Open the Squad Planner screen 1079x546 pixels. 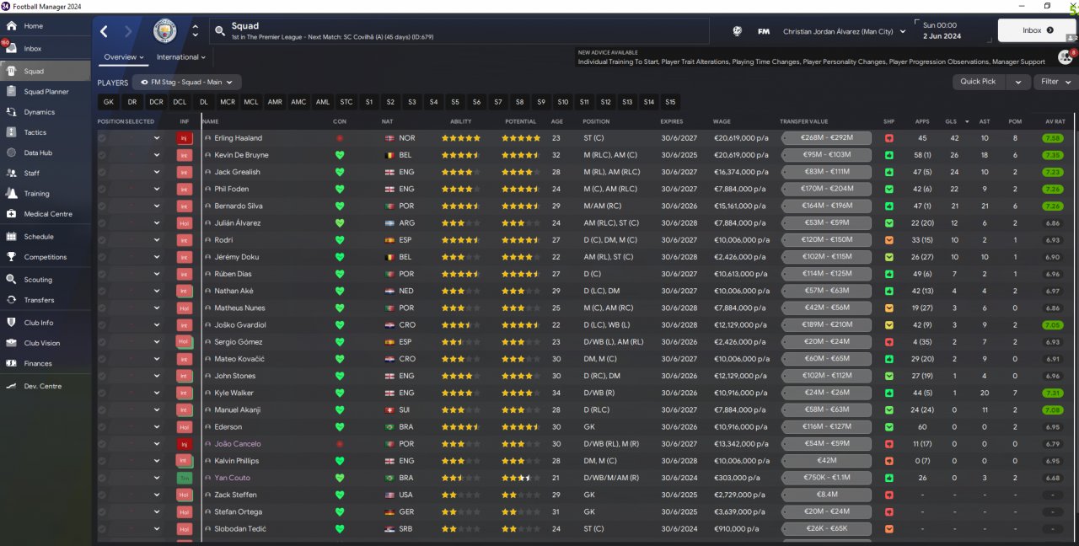(46, 92)
